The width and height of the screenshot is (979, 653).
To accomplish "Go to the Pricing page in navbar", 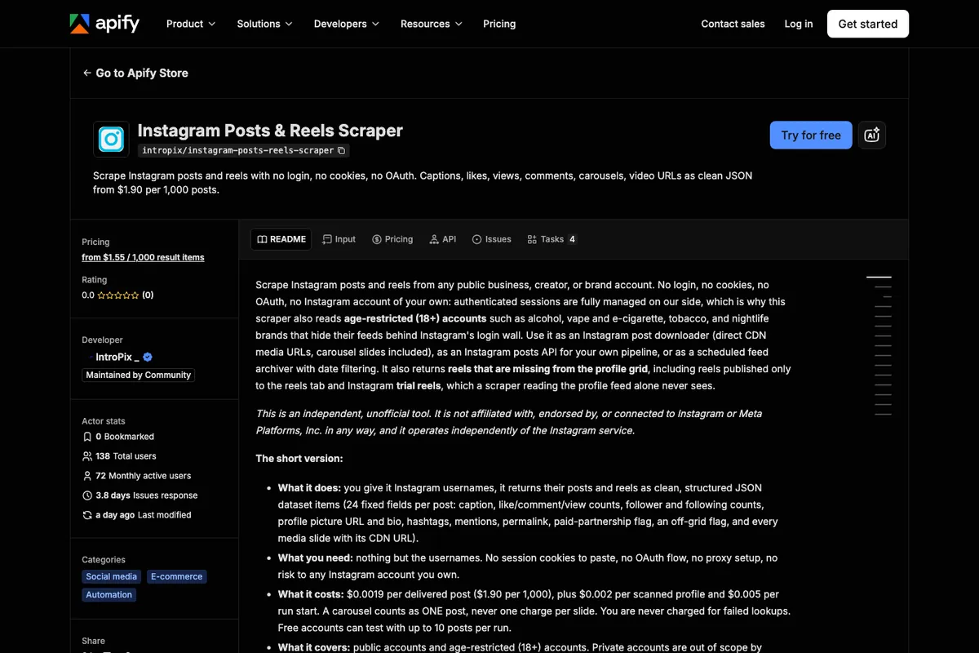I will [499, 24].
